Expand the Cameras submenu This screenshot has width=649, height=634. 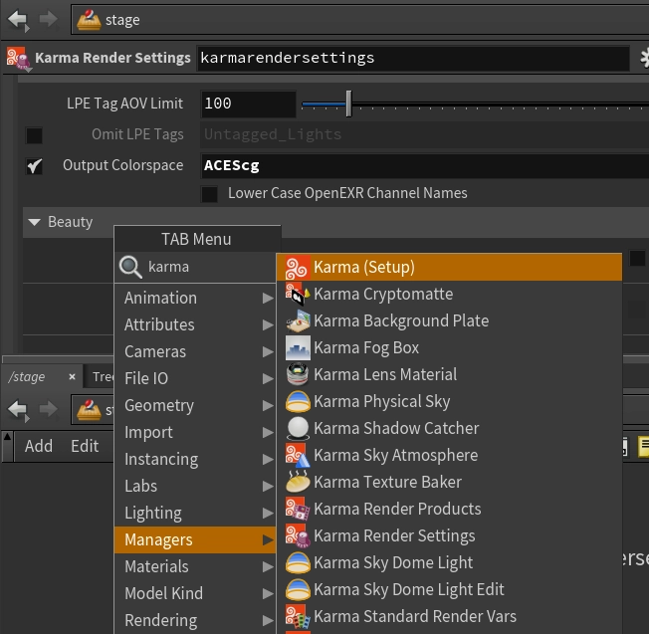195,351
